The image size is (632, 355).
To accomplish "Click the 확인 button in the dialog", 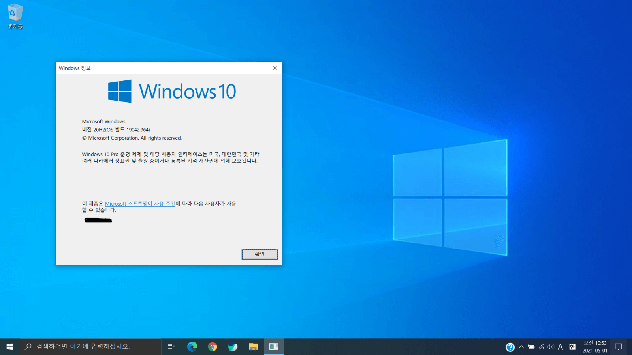I will coord(260,254).
